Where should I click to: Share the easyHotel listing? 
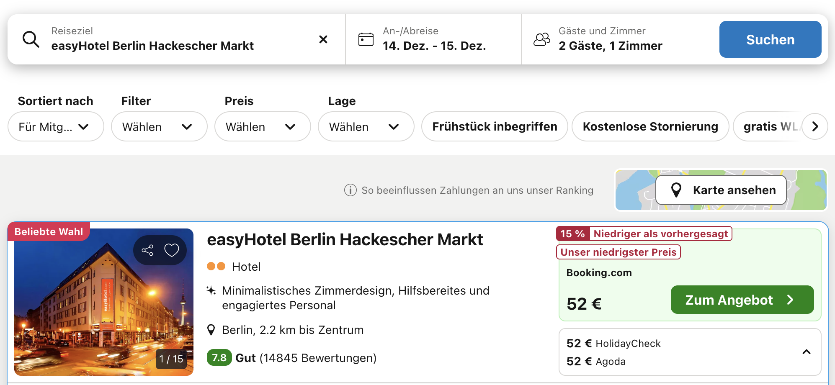pyautogui.click(x=147, y=250)
